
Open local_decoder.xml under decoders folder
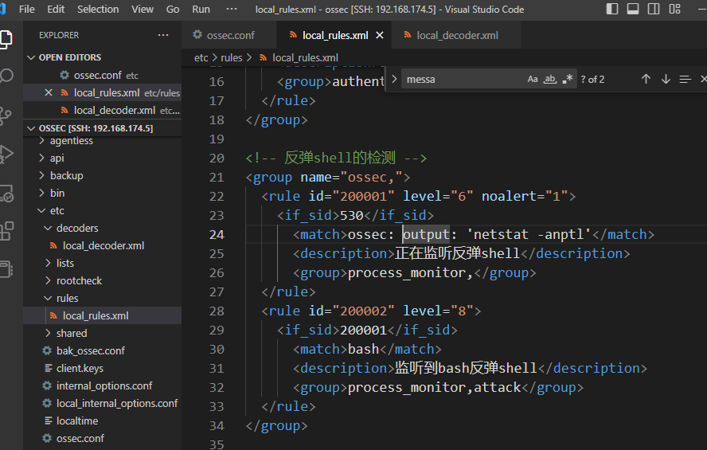click(x=104, y=246)
